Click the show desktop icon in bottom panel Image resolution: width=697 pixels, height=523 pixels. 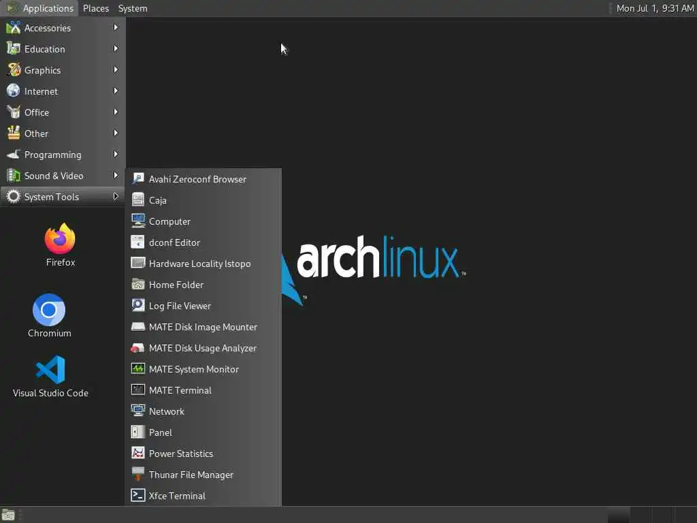coord(8,515)
